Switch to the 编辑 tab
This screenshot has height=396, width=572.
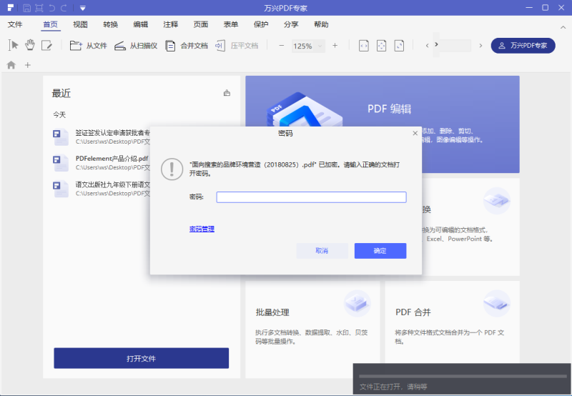tap(140, 24)
